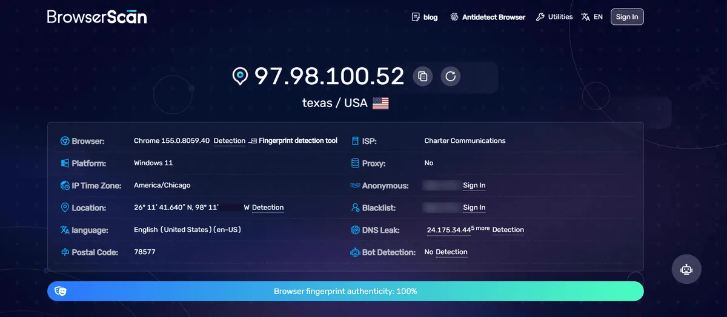Click the theater mask icon on authenticity bar
This screenshot has width=727, height=317.
coord(61,291)
